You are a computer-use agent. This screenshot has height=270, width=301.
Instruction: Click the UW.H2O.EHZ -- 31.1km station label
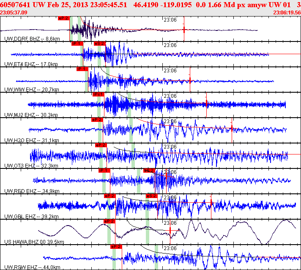click(31, 140)
